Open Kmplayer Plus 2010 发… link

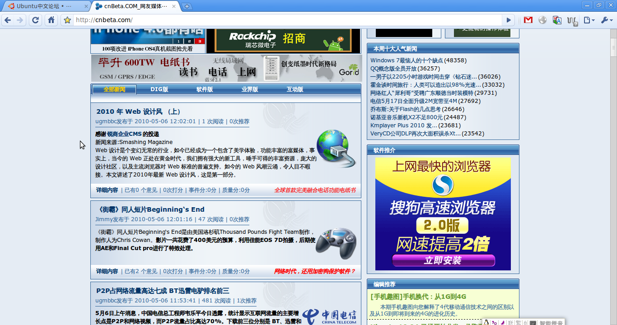(x=404, y=125)
